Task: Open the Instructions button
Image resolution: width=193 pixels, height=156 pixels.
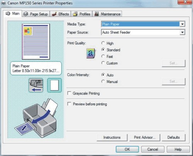Action: (x=112, y=137)
